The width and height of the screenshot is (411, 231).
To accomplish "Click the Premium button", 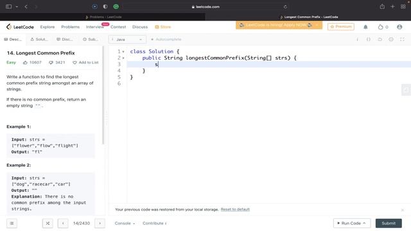I will coord(341,26).
